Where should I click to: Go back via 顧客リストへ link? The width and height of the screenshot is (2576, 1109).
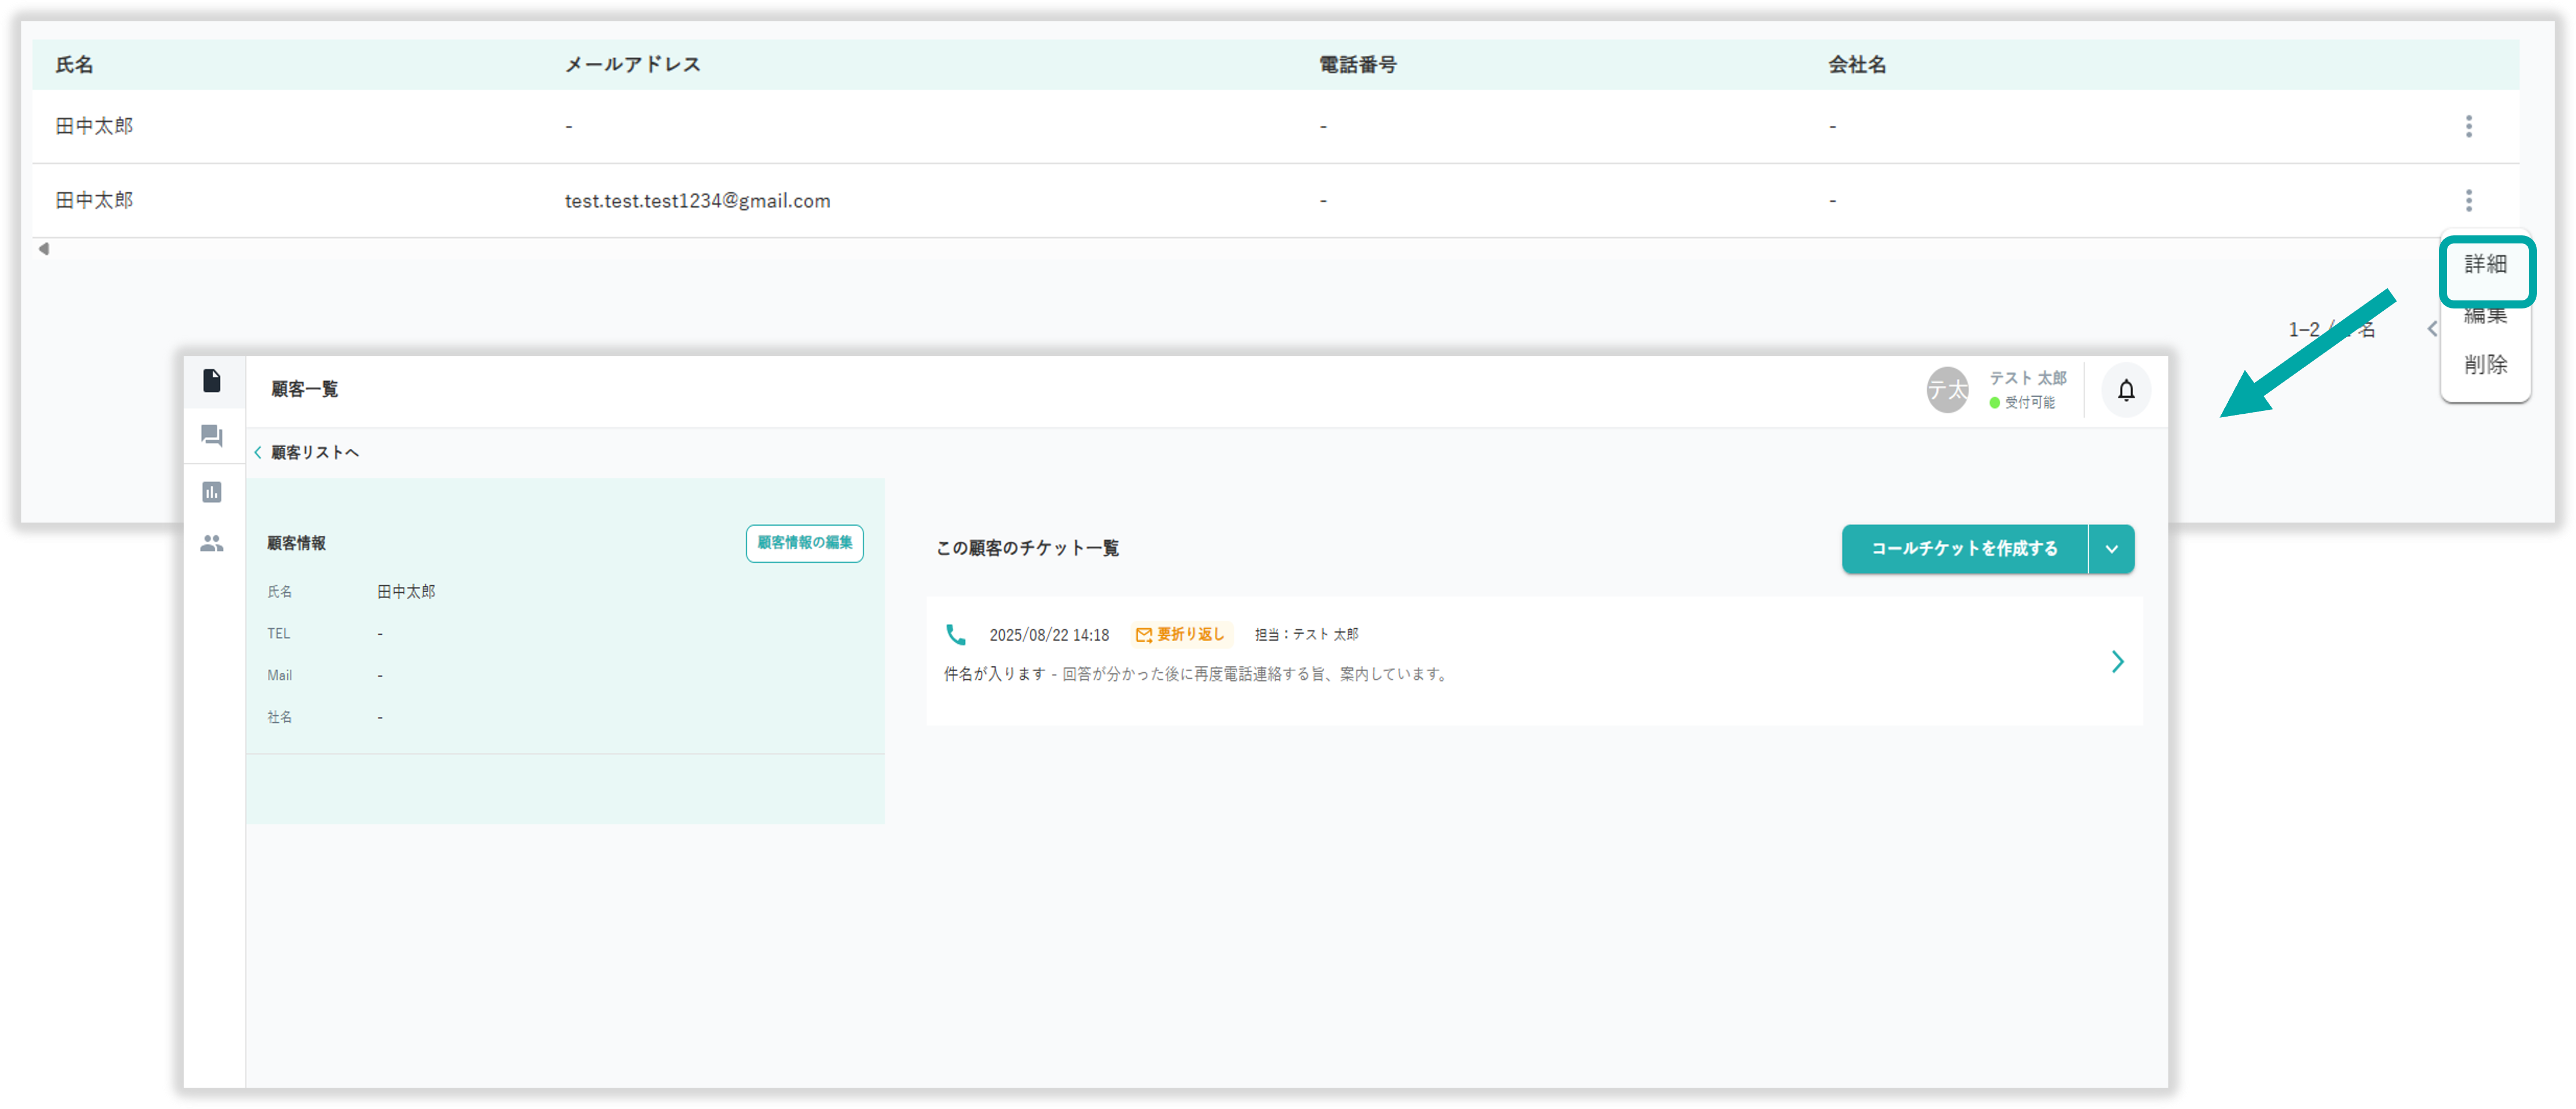[307, 452]
